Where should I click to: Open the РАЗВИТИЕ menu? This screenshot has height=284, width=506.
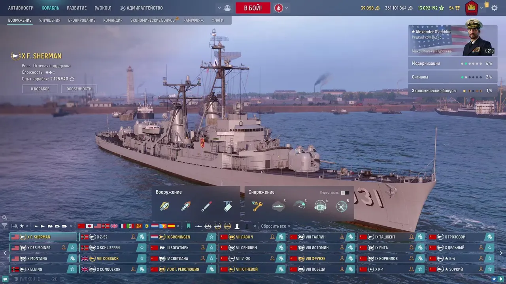pos(77,8)
